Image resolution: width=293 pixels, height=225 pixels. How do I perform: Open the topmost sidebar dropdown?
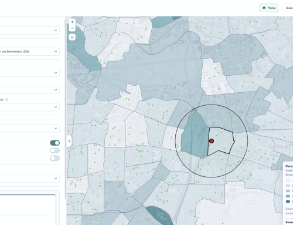(29, 31)
